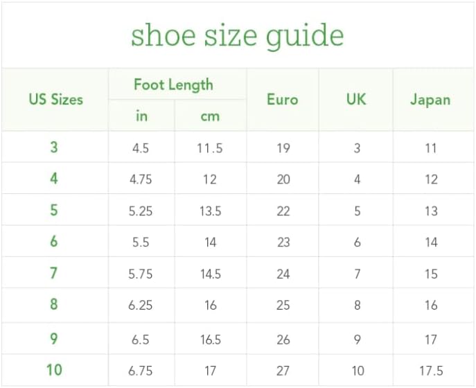476x388 pixels.
Task: Click the Euro column header
Action: point(283,100)
